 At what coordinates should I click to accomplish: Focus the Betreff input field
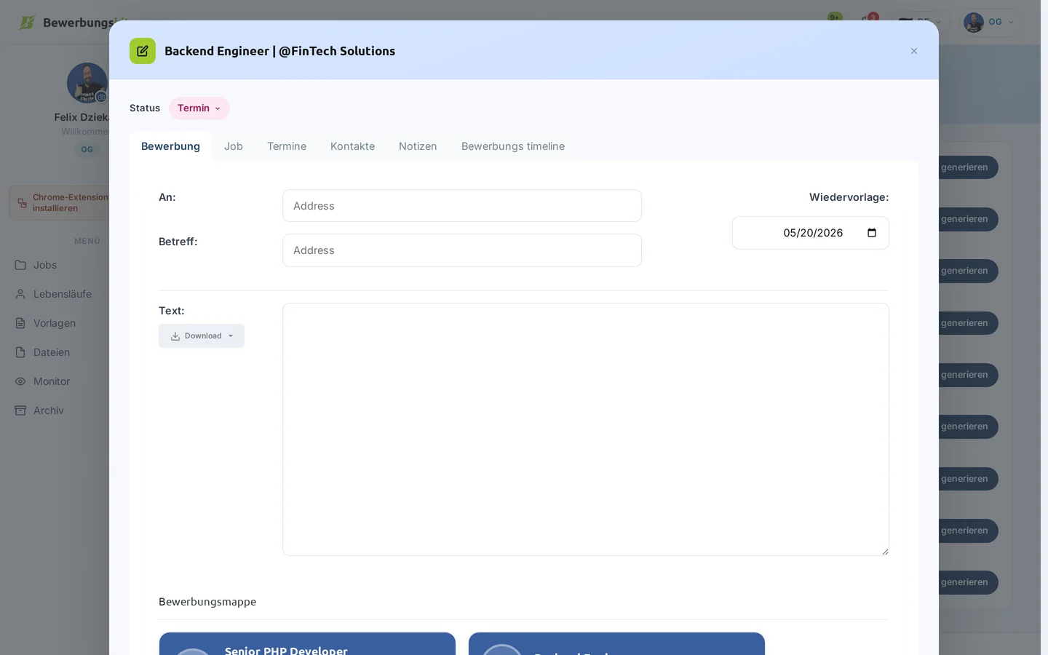click(462, 250)
